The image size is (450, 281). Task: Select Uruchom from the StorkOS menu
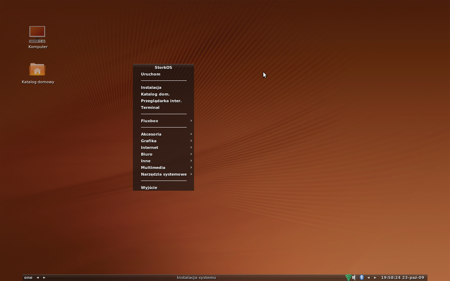tap(151, 74)
